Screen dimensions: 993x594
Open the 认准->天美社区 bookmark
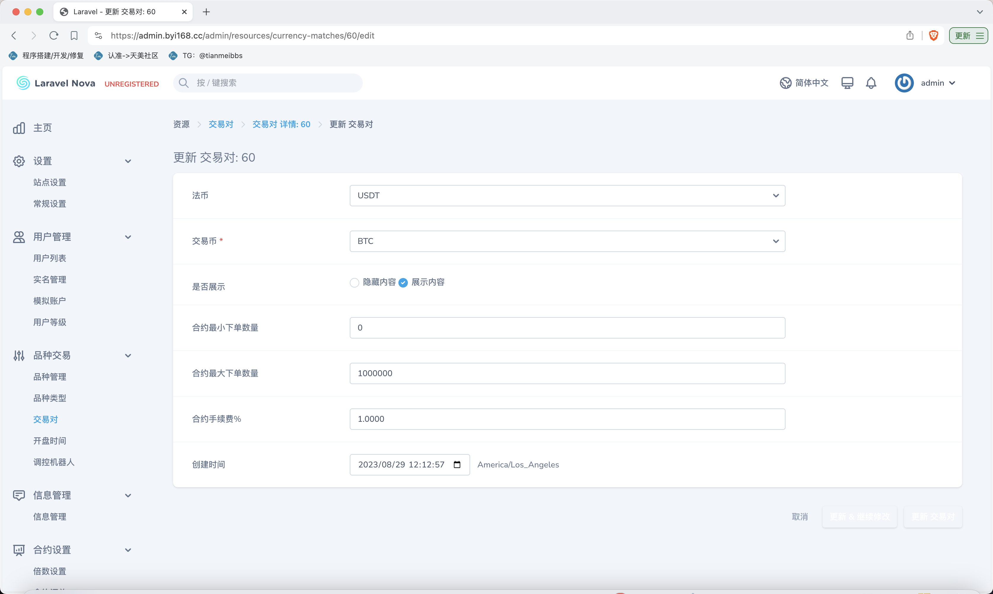pos(126,56)
